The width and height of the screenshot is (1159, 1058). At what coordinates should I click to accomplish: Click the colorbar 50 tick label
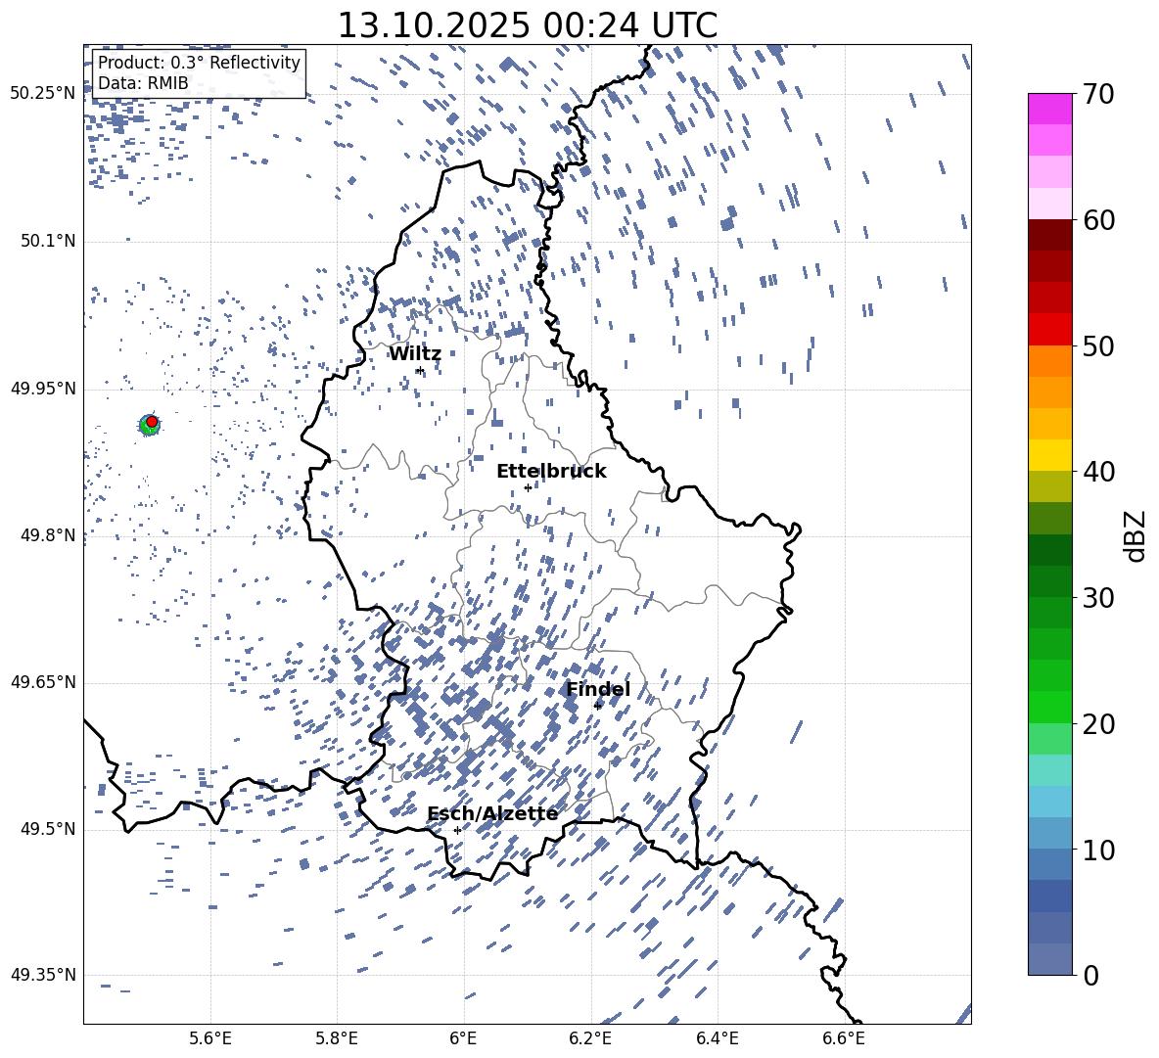point(1098,345)
